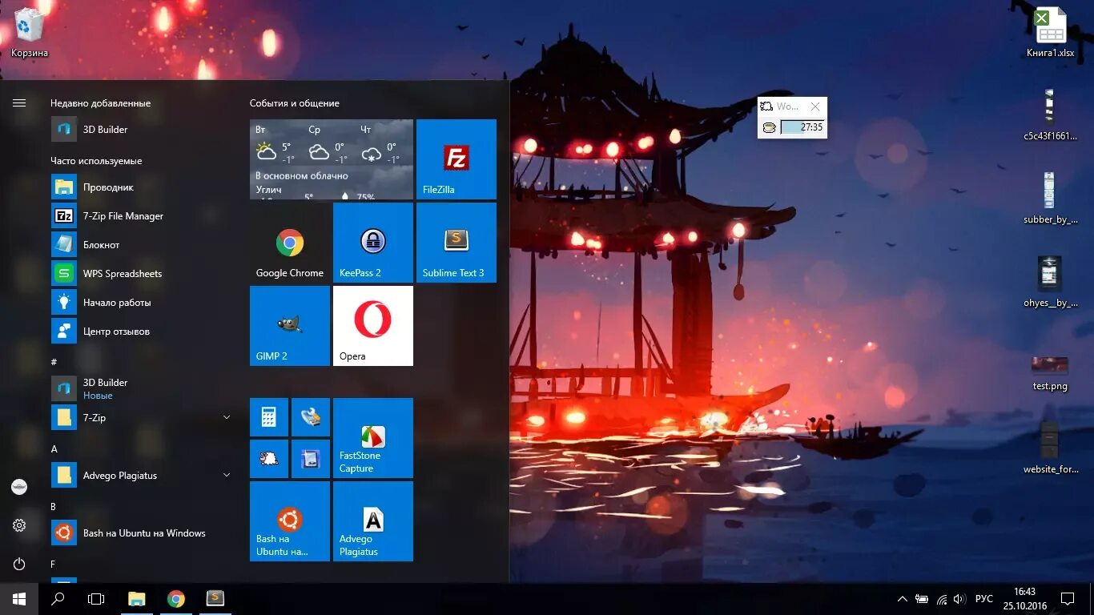
Task: Click the Windows Start button
Action: pyautogui.click(x=19, y=599)
